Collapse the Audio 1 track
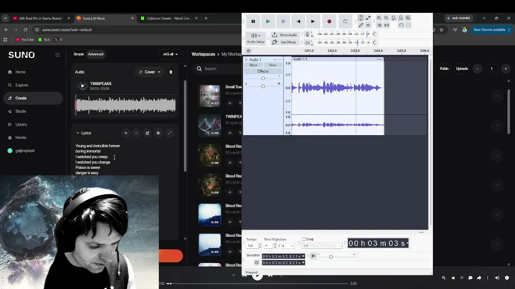Image resolution: width=515 pixels, height=289 pixels. click(275, 60)
